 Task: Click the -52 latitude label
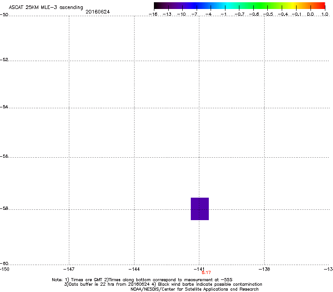tap(4, 60)
